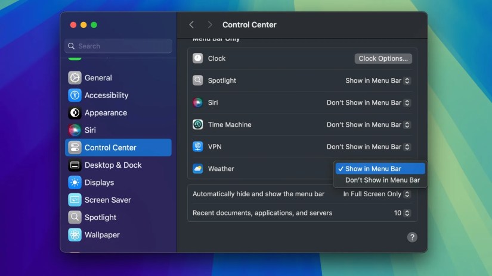This screenshot has width=492, height=276.
Task: Open VPN menu bar dropdown
Action: pos(369,147)
